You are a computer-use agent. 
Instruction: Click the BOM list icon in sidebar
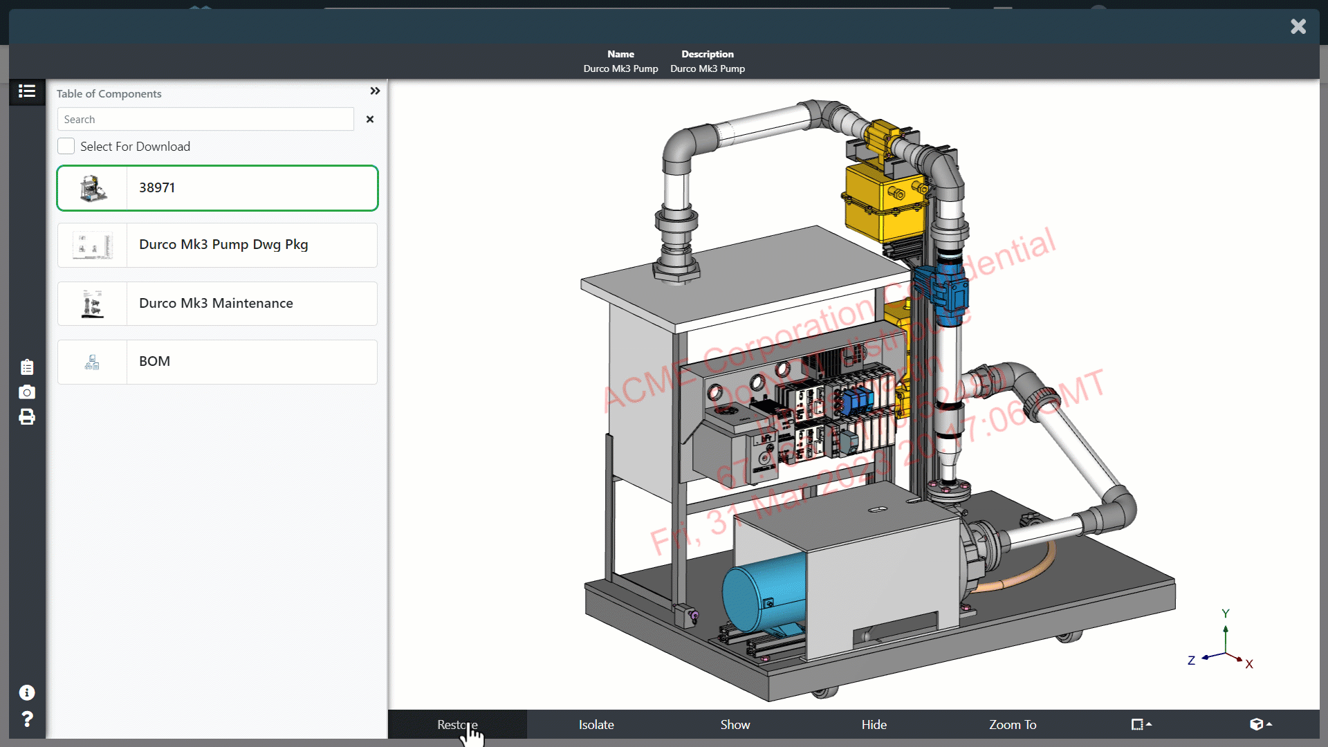pos(26,367)
